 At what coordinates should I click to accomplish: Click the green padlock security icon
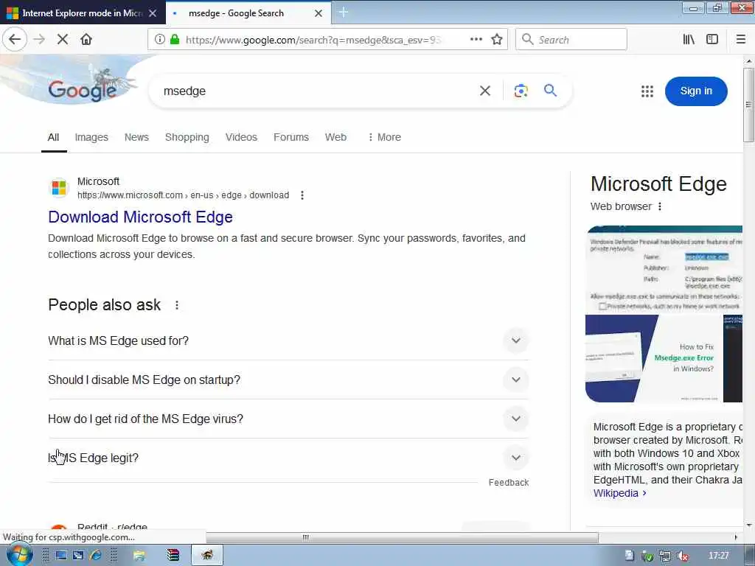coord(175,40)
